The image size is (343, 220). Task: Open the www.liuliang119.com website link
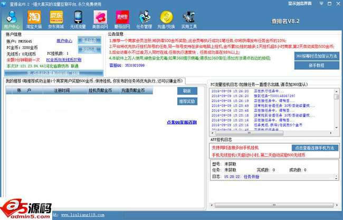(83, 215)
